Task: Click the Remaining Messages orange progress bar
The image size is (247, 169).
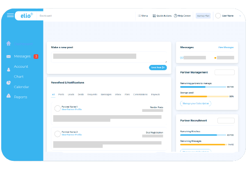Action: click(204, 145)
